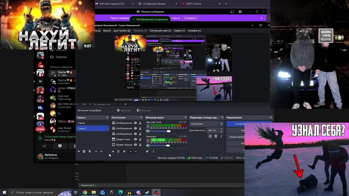Remove selected scene with the trash icon

tap(84, 151)
